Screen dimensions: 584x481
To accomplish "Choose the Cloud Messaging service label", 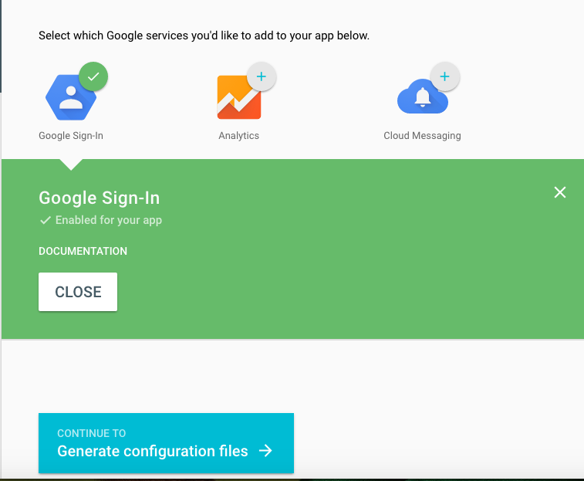I will click(422, 136).
